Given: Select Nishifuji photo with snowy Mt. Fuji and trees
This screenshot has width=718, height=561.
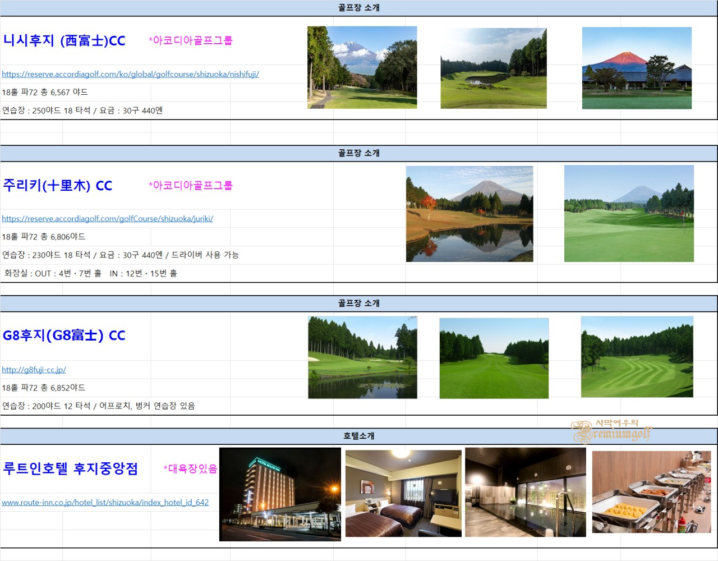Looking at the screenshot, I should pyautogui.click(x=362, y=67).
